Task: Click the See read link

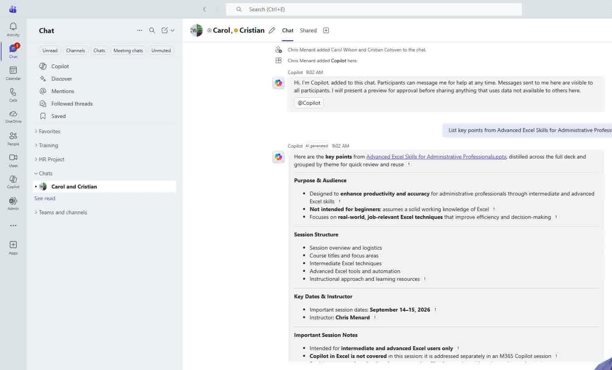Action: coord(45,198)
